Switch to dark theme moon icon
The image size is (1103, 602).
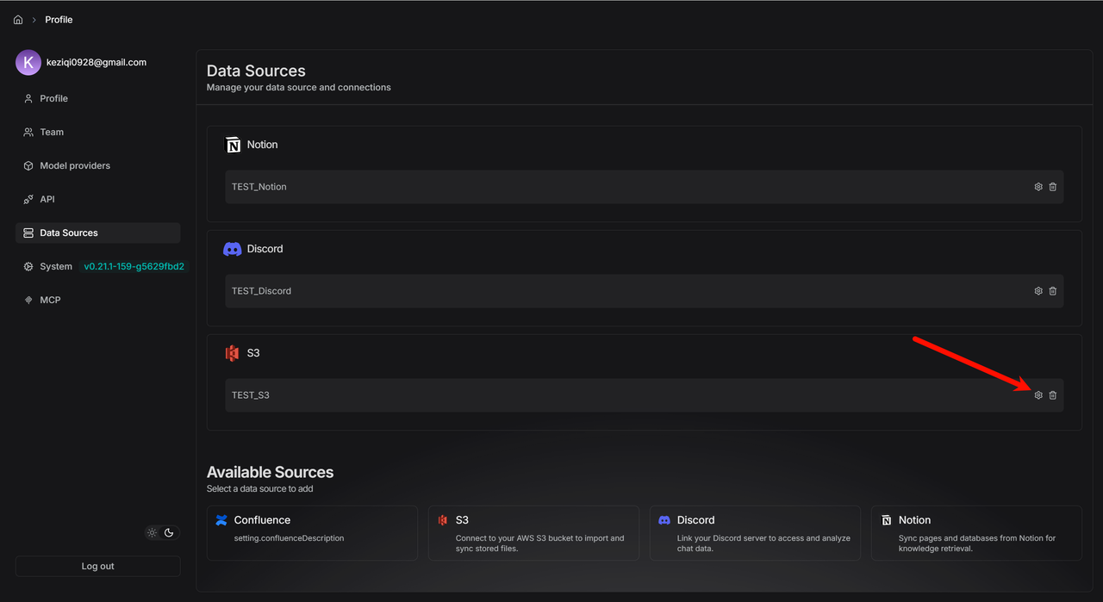169,533
